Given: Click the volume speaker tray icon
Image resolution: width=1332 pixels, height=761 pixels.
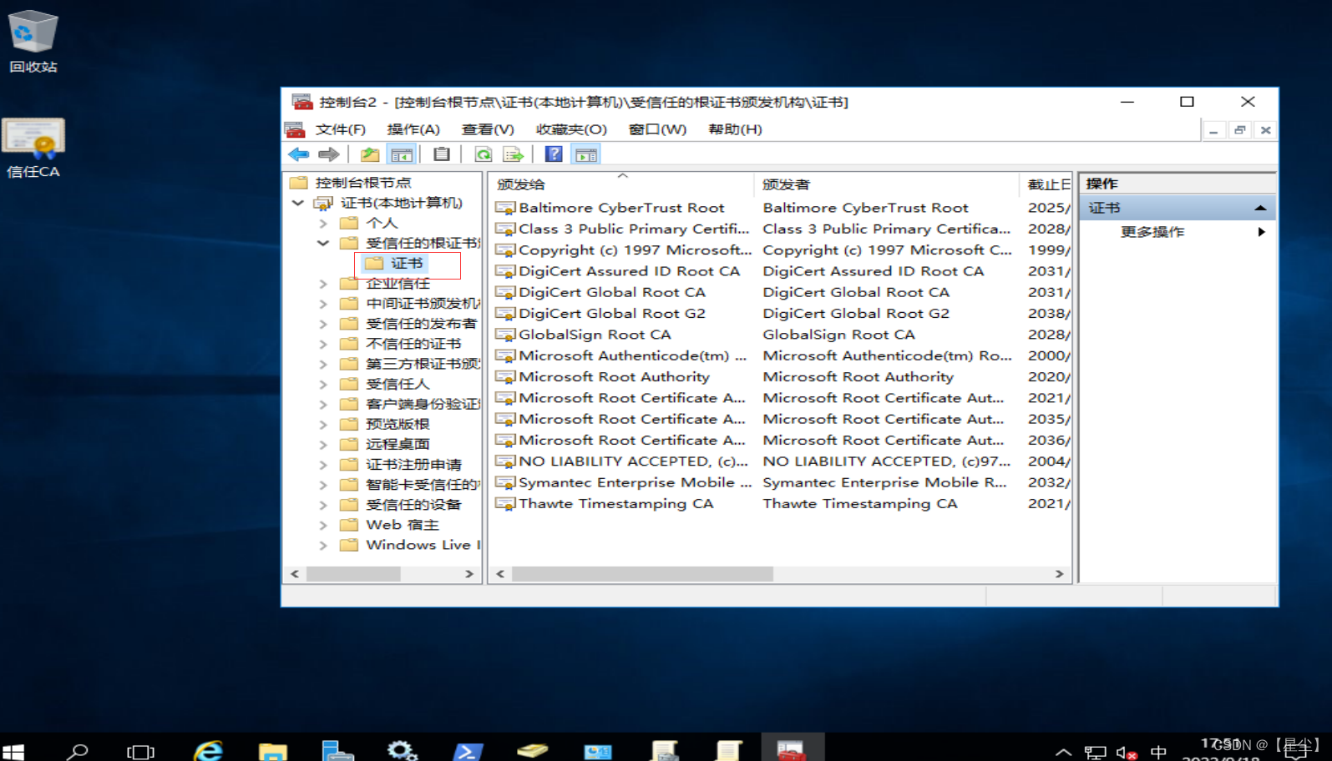Looking at the screenshot, I should pyautogui.click(x=1126, y=753).
